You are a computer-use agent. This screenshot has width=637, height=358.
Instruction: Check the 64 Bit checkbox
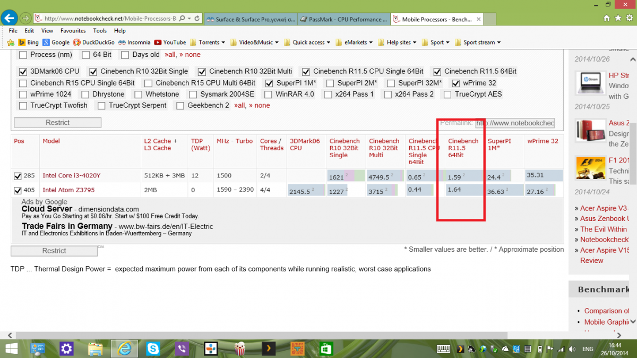point(85,55)
